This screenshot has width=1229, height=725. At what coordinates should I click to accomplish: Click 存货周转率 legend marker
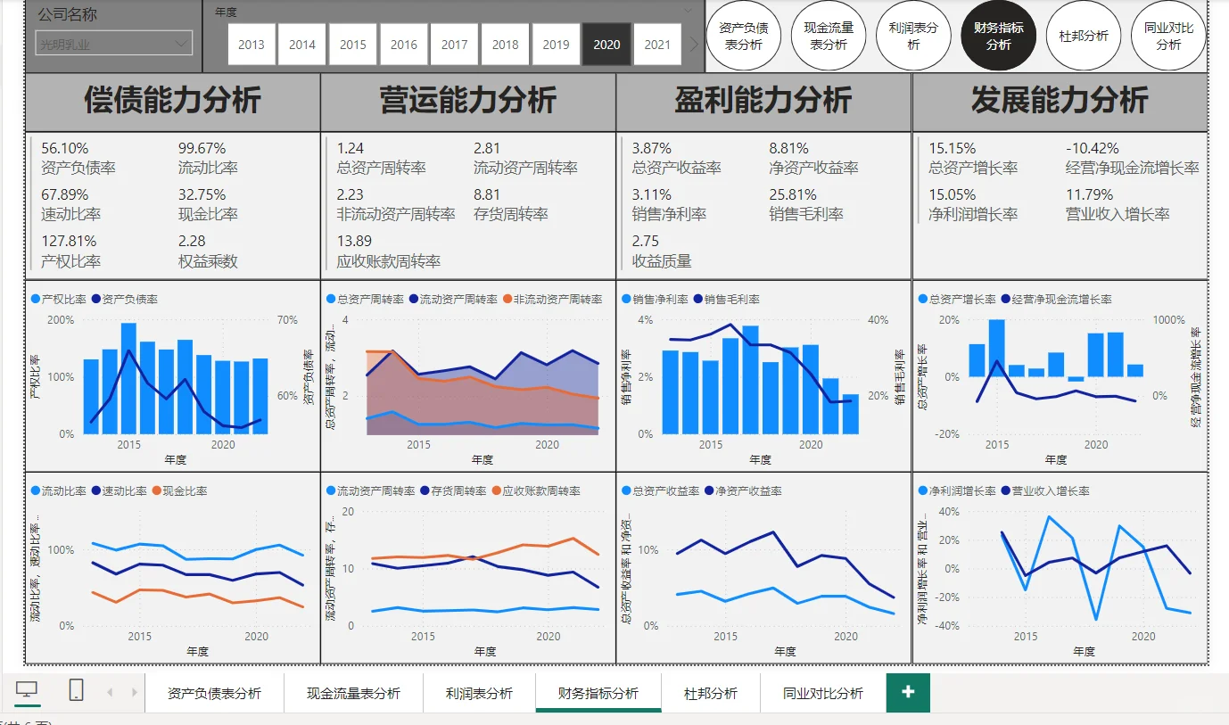(425, 491)
